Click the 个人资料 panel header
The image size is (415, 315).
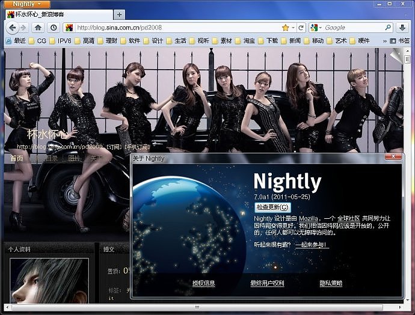pos(19,249)
